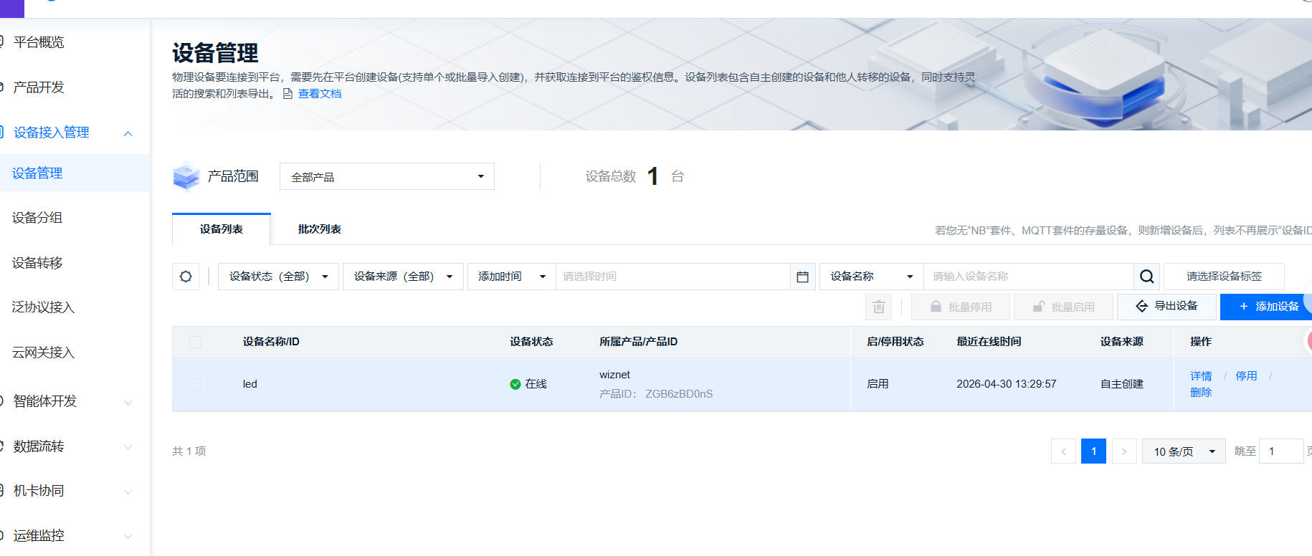Open the 10 条/页 page size dropdown
1312x556 pixels.
(x=1184, y=451)
